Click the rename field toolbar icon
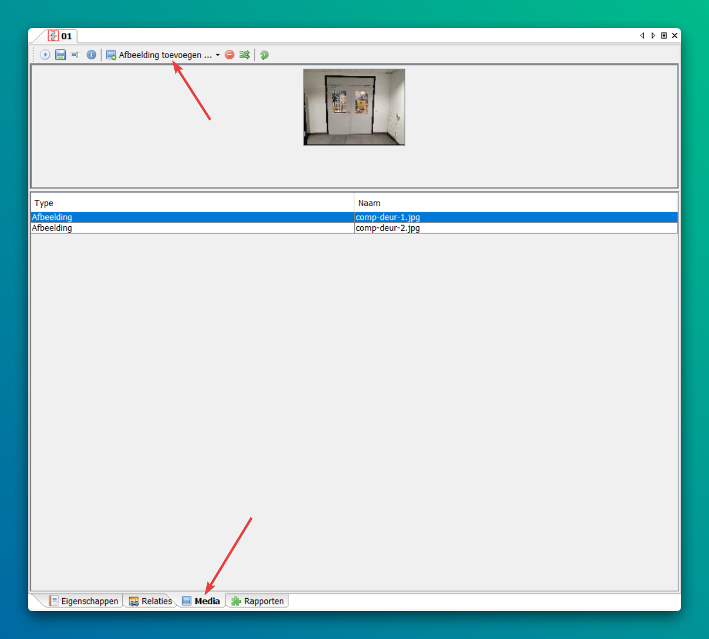This screenshot has width=709, height=639. pyautogui.click(x=76, y=55)
